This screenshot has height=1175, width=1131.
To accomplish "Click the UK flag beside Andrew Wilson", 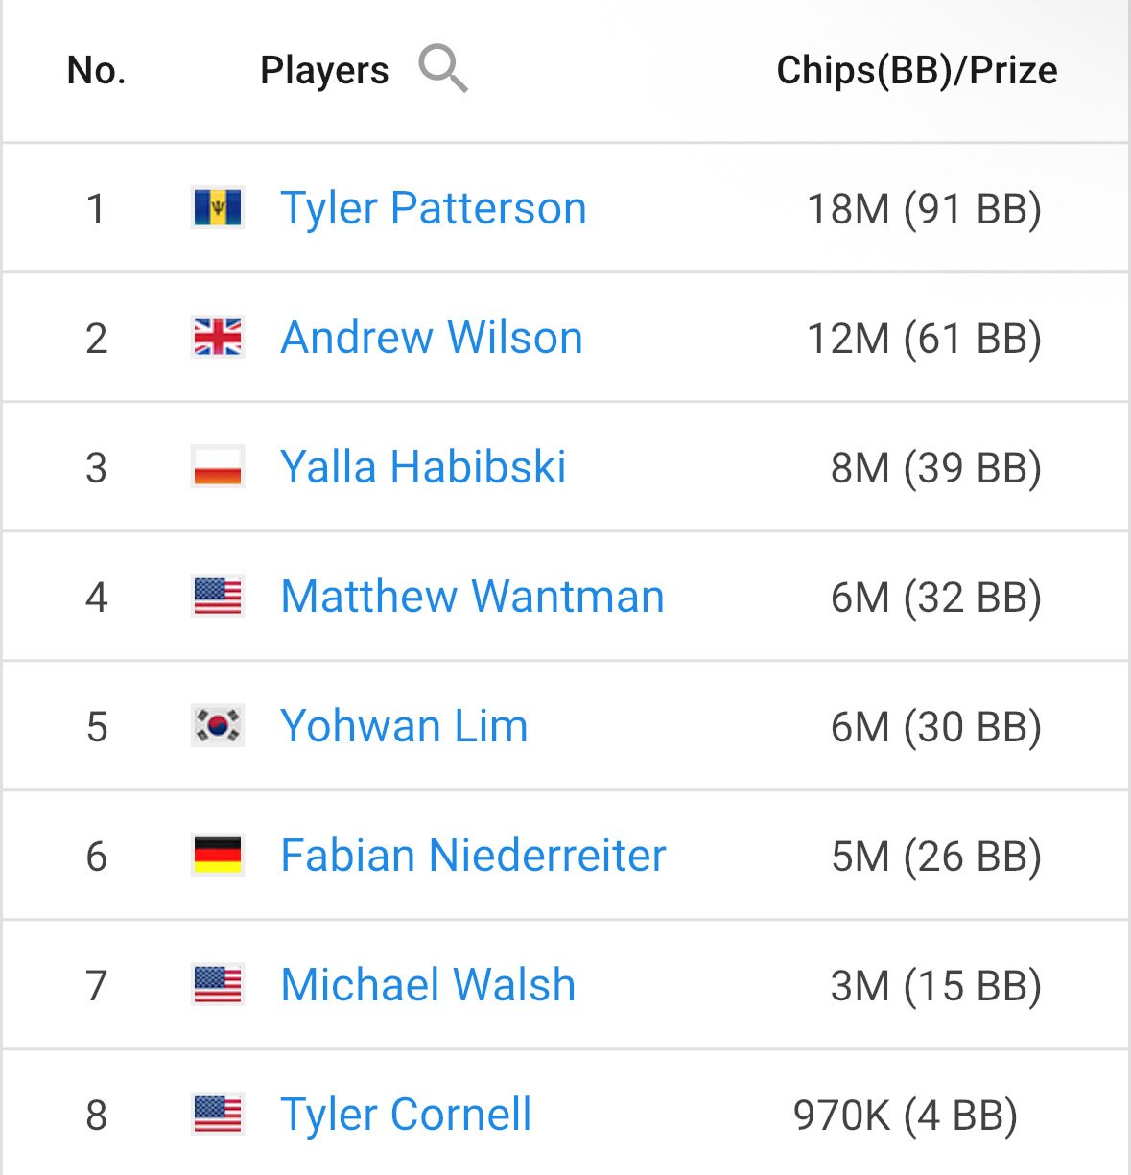I will click(218, 338).
